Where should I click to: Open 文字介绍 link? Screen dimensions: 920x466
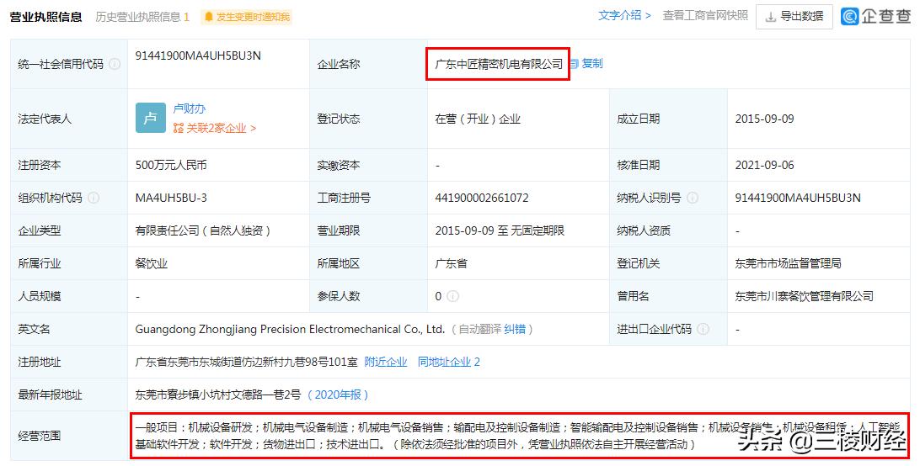[x=624, y=16]
